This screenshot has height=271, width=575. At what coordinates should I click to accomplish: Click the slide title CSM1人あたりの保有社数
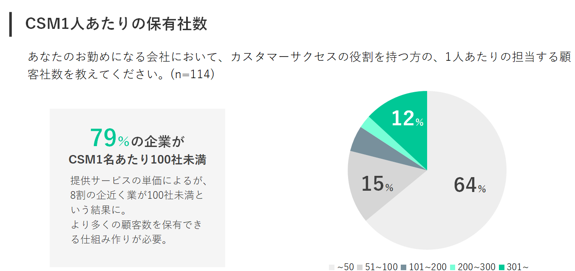click(x=116, y=24)
